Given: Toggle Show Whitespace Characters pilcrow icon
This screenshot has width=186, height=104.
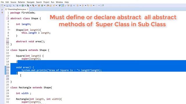Looking at the screenshot, I should pyautogui.click(x=74, y=5).
